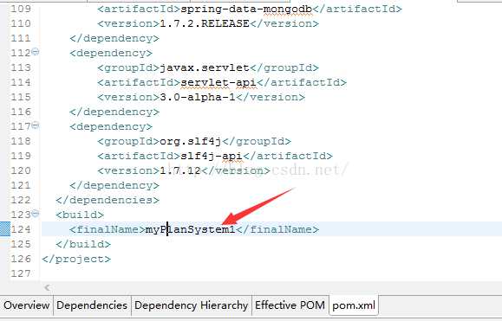This screenshot has height=321, width=502.
Task: Click the version text 1.7.2.RELEASE
Action: (x=205, y=23)
